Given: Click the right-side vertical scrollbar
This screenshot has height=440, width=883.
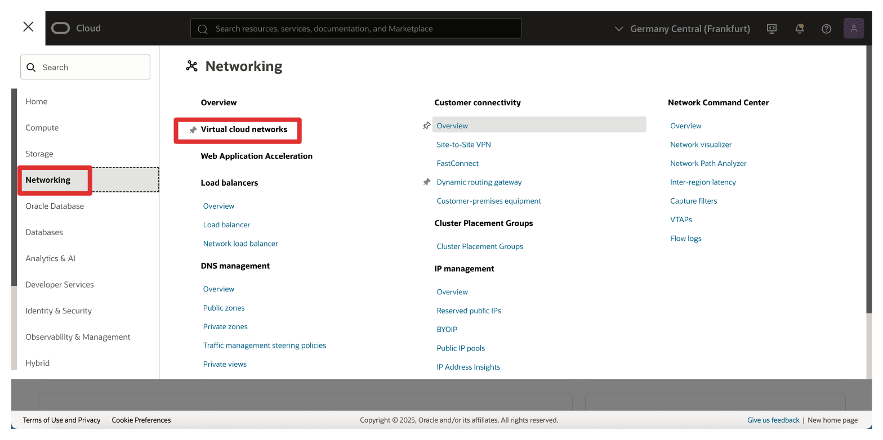Looking at the screenshot, I should tap(868, 169).
